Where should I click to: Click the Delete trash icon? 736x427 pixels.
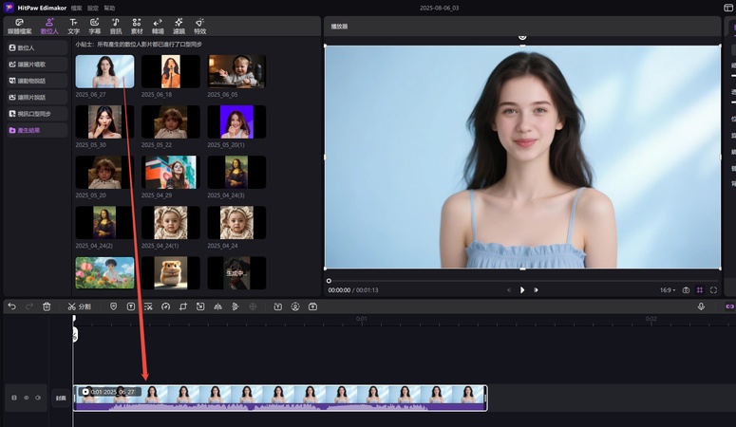tap(47, 306)
